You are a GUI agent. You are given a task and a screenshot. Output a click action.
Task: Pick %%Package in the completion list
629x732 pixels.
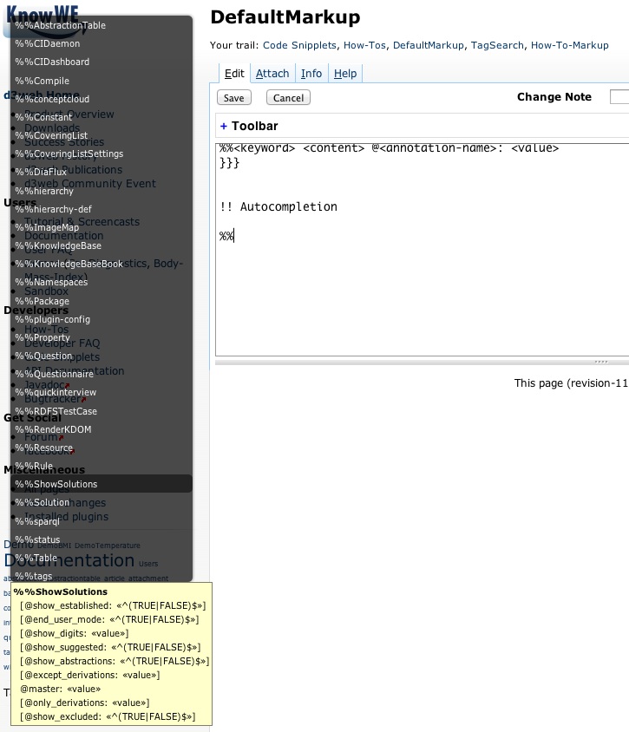[102, 301]
